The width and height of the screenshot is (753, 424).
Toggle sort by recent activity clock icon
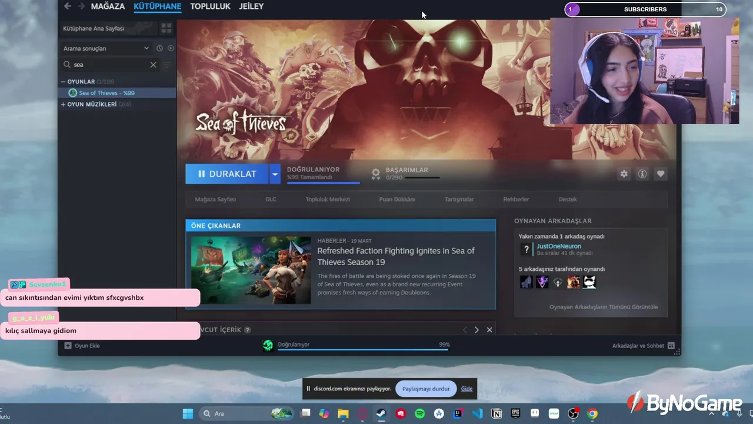[x=159, y=48]
